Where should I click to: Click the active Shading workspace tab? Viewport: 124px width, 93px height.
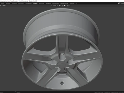[x=35, y=4]
